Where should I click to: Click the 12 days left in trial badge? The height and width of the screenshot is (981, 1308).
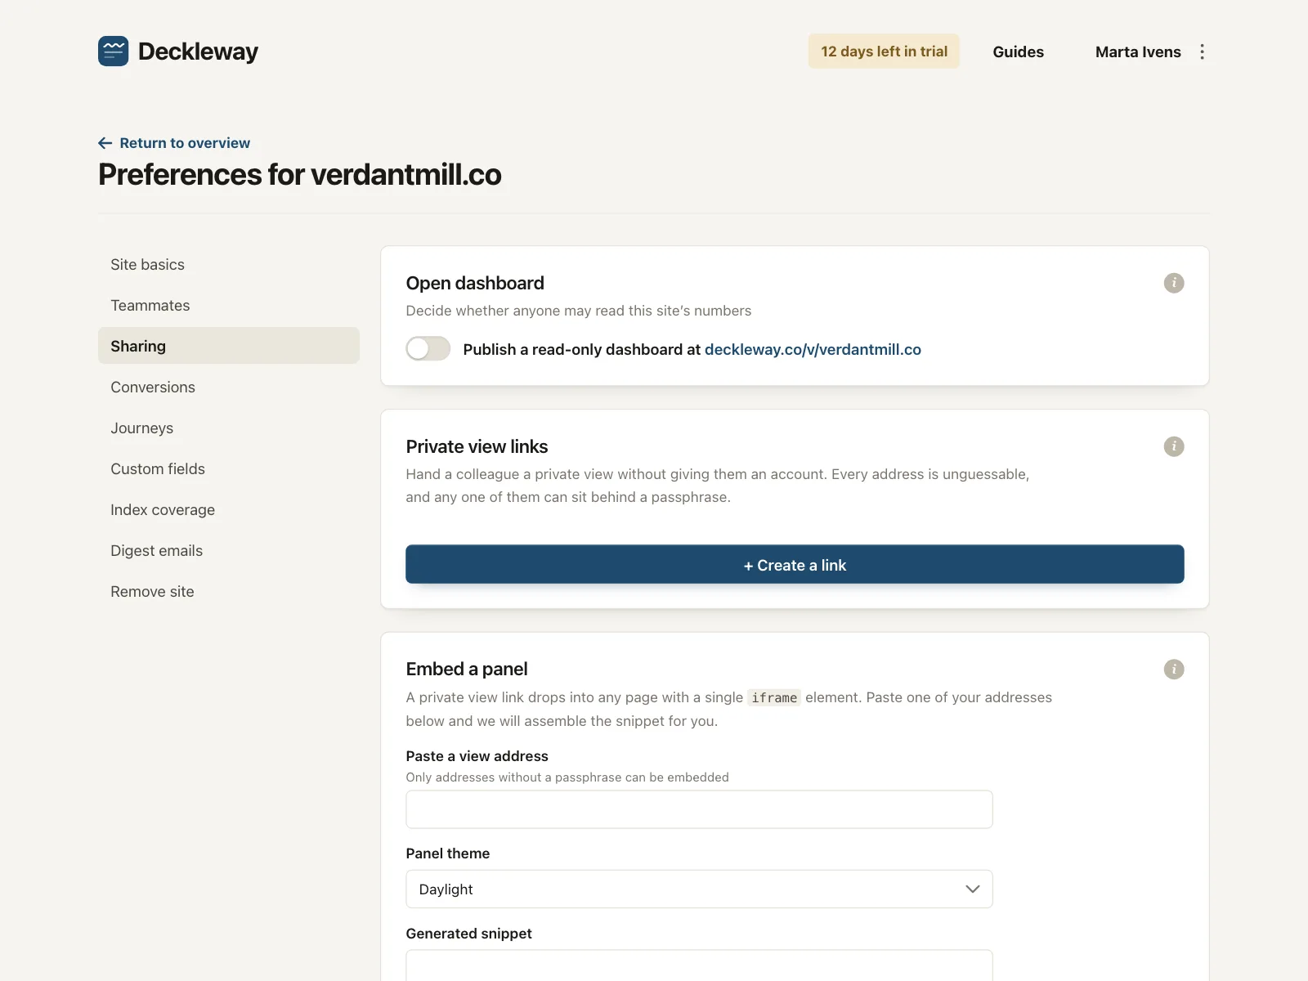point(884,52)
